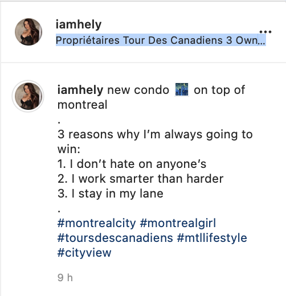Image resolution: width=286 pixels, height=296 pixels.
Task: Open the three-dot more options menu
Action: pyautogui.click(x=265, y=32)
